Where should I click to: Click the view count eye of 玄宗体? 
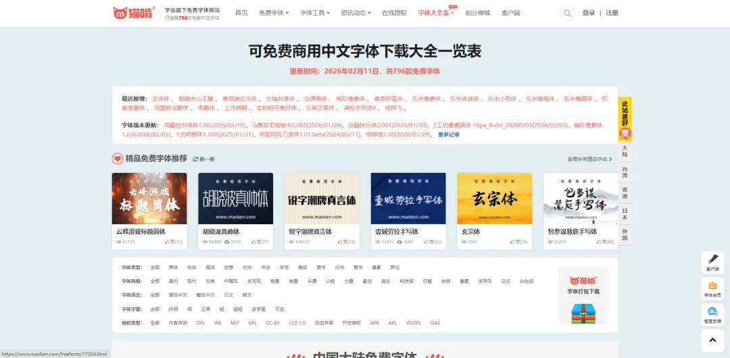tap(464, 242)
